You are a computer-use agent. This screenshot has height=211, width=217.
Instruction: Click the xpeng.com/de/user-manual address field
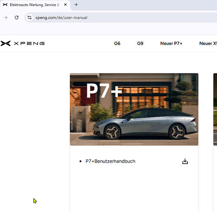tap(121, 18)
